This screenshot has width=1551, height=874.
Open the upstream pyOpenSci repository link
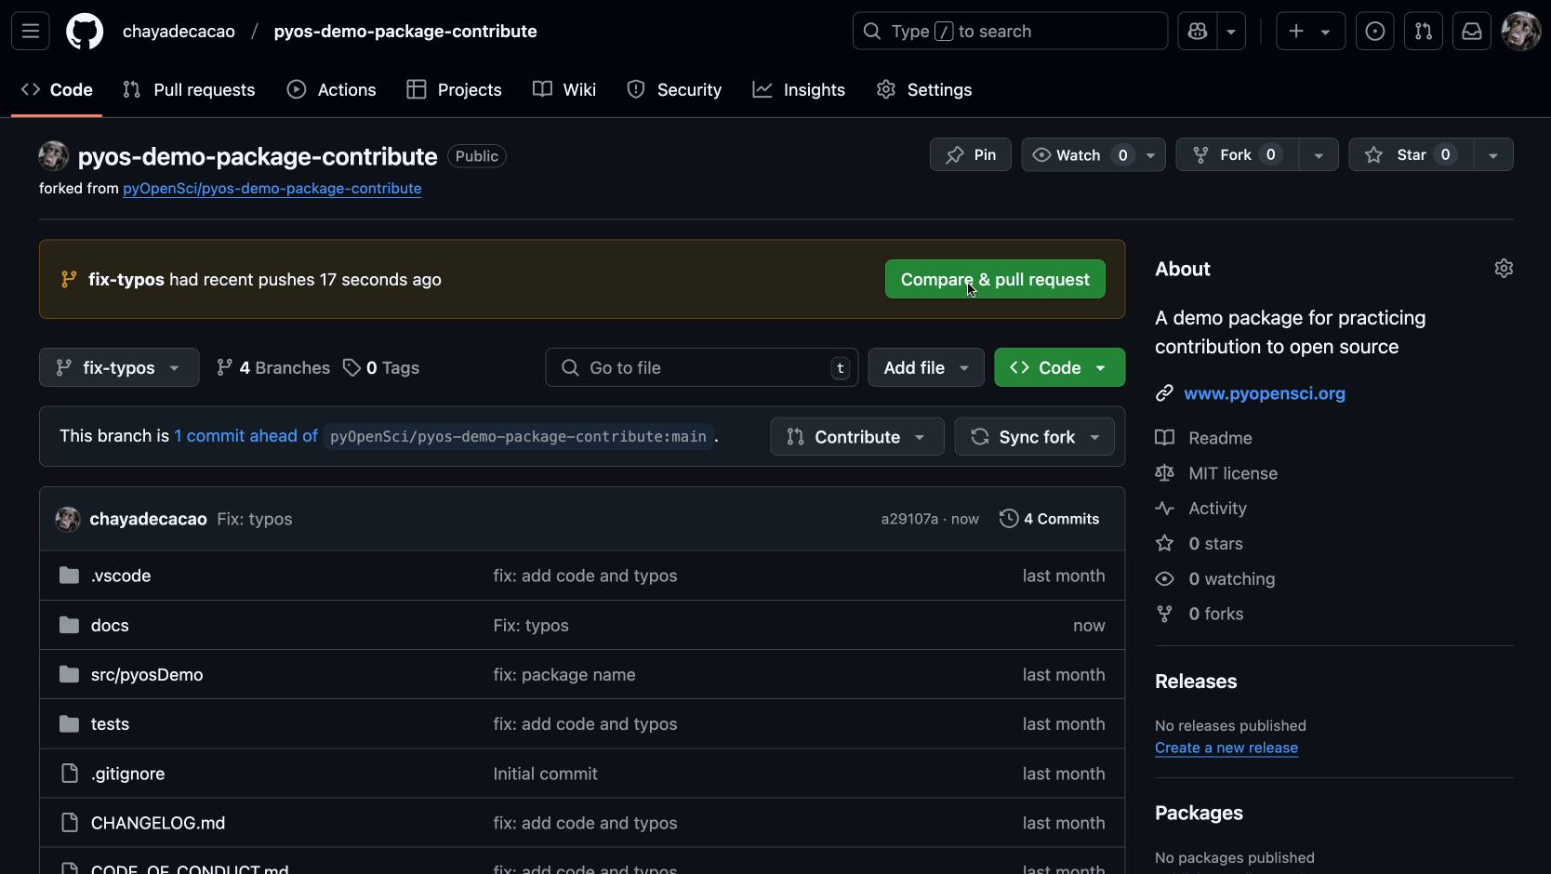click(x=272, y=189)
